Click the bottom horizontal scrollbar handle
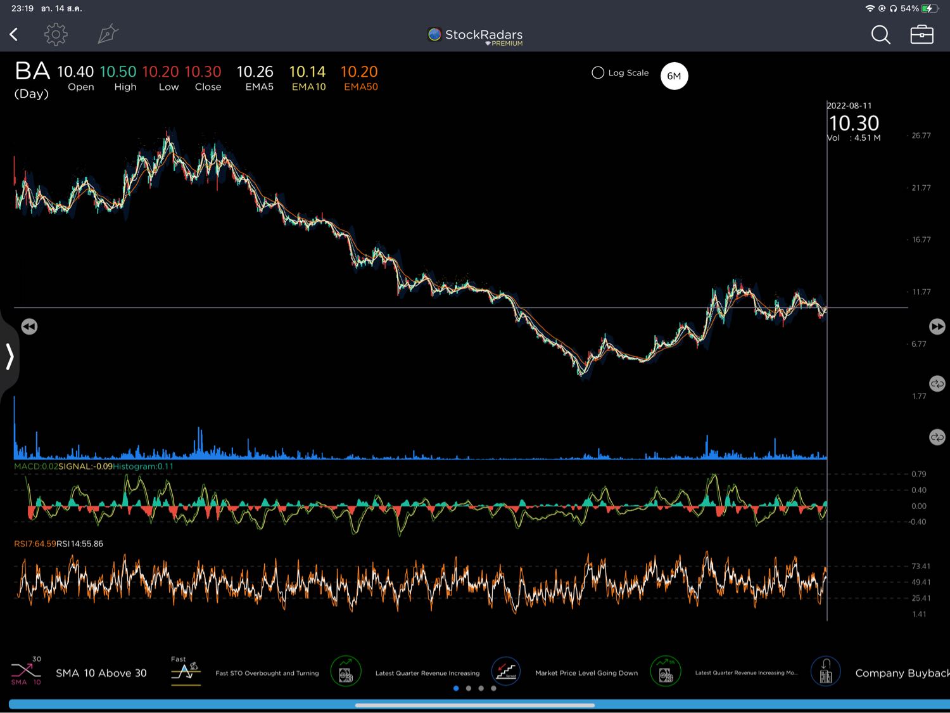This screenshot has height=713, width=950. click(475, 705)
